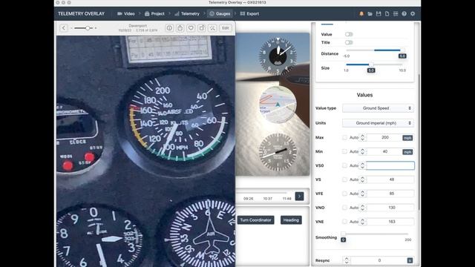This screenshot has width=475, height=267.
Task: Click the Max field showing 200
Action: pyautogui.click(x=384, y=137)
